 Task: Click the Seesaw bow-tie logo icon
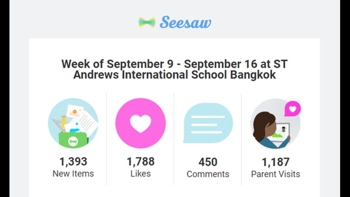[147, 22]
